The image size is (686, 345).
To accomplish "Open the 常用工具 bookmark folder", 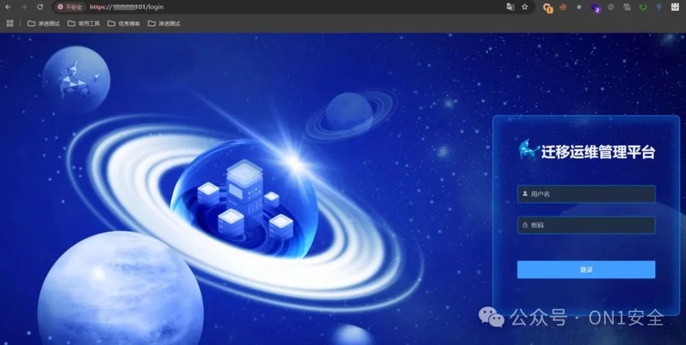I will click(84, 24).
